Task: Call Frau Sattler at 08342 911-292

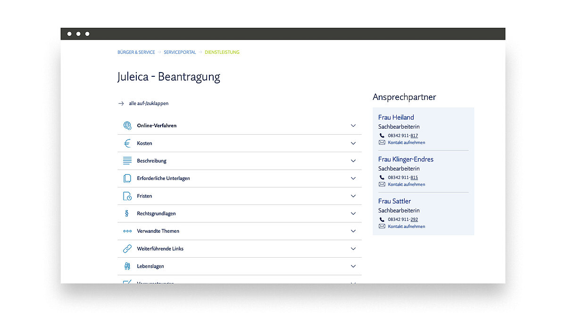Action: click(x=403, y=220)
